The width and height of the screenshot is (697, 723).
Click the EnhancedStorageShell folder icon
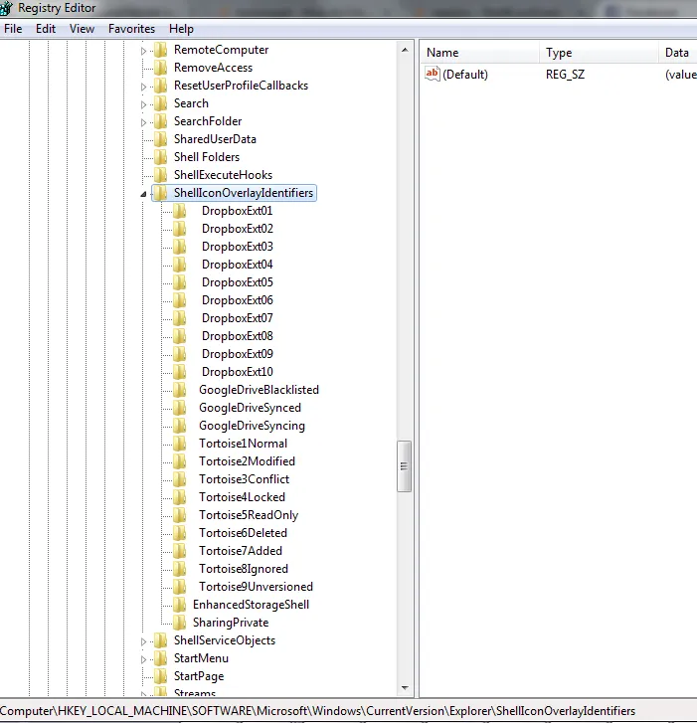[x=179, y=605]
